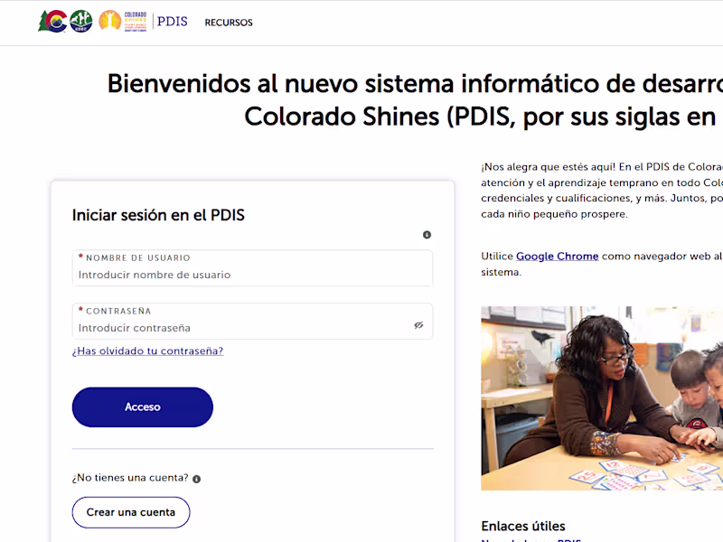Open '¿Has olvidado tu contraseña?' link
Screen dimensions: 723x542
click(147, 351)
